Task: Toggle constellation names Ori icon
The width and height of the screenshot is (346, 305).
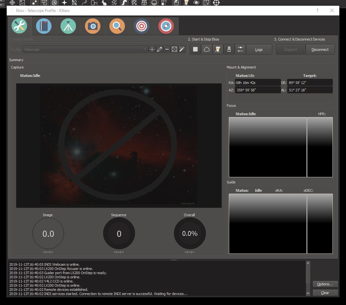Action: click(94, 3)
